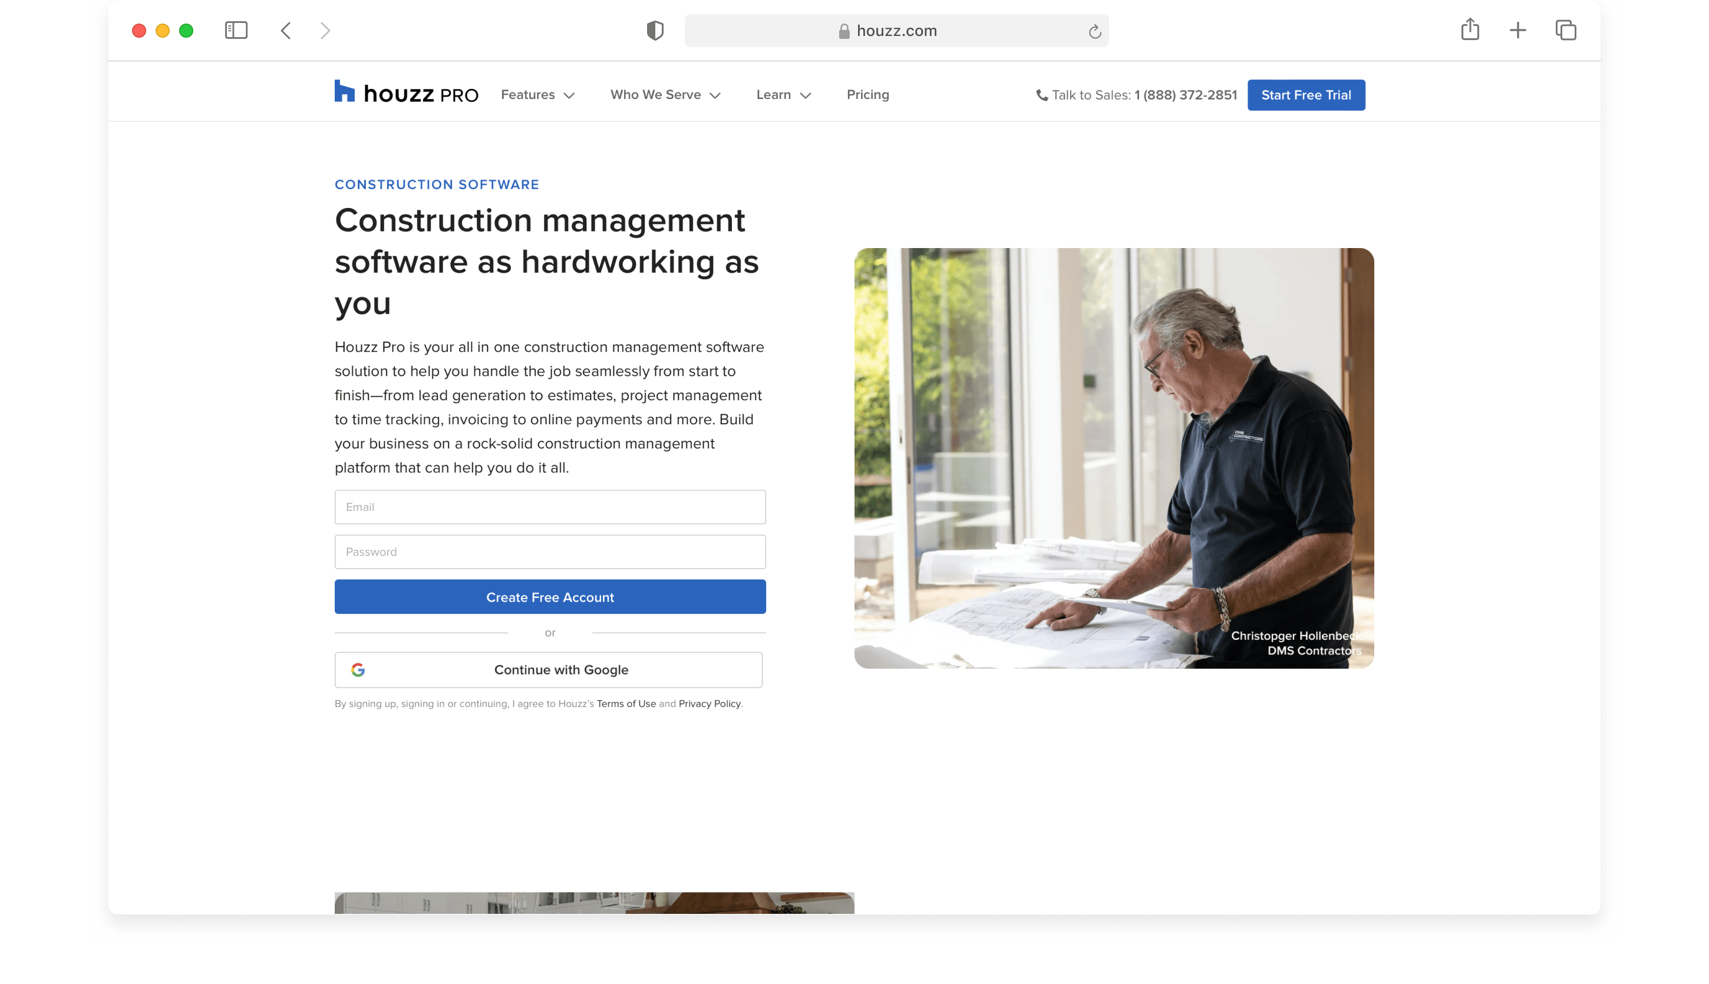Expand the Features dropdown
Viewport: 1709px width, 984px height.
[x=537, y=95]
